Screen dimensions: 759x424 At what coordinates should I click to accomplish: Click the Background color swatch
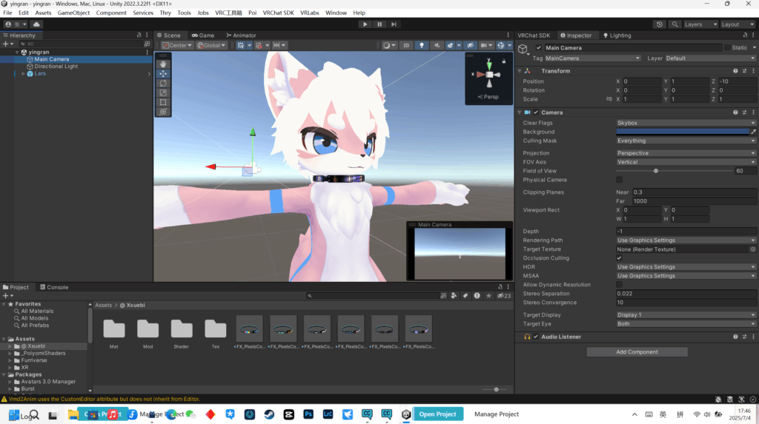tap(683, 132)
